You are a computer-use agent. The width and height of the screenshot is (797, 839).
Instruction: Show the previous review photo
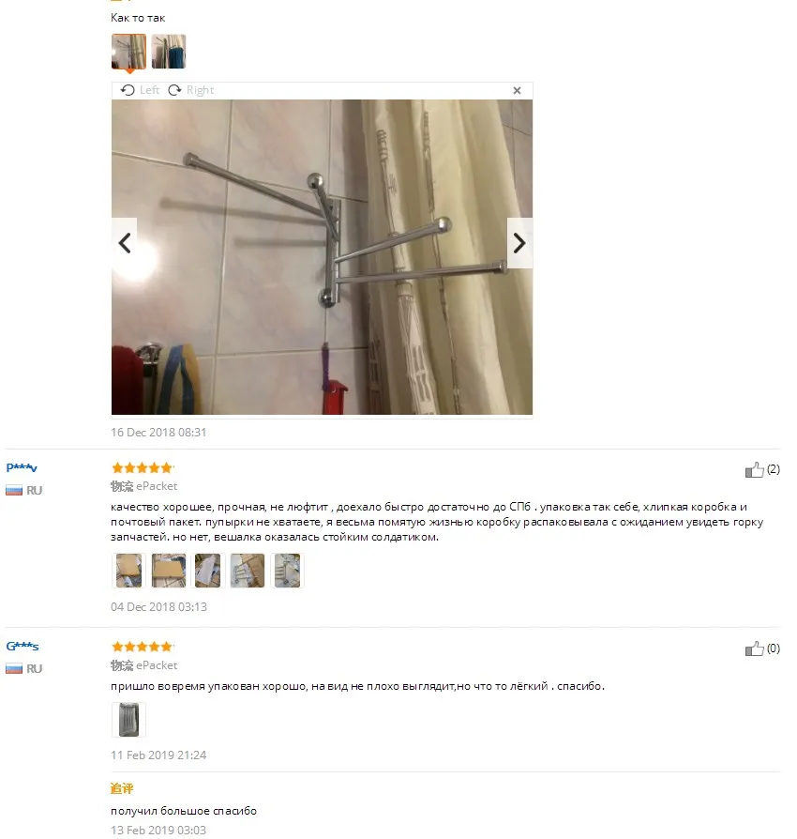tap(125, 243)
